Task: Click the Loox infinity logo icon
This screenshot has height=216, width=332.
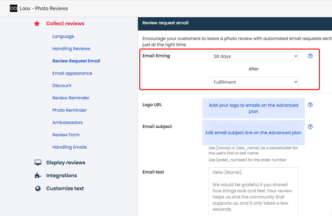Action: [x=14, y=8]
